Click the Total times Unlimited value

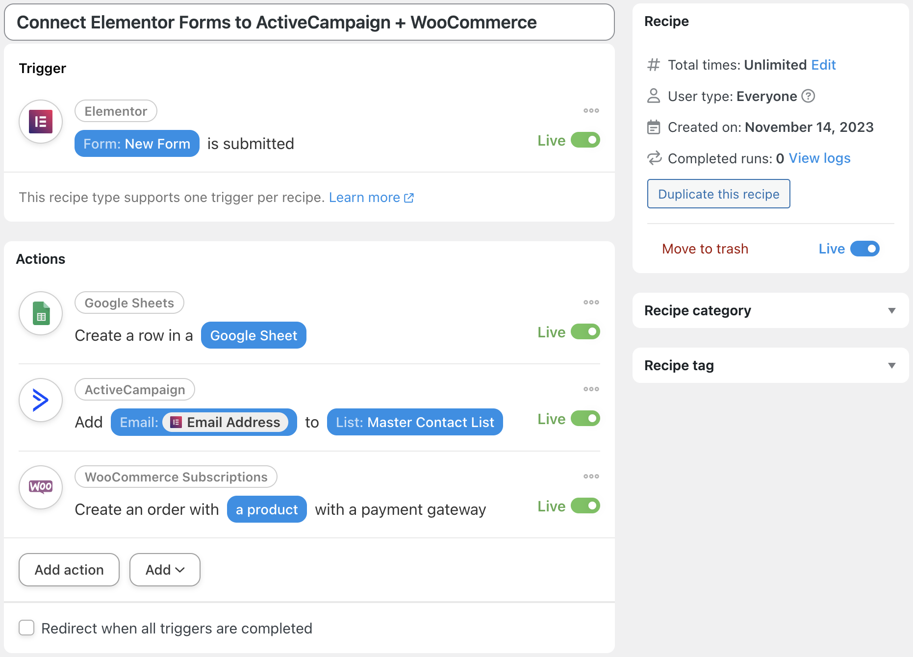point(775,65)
